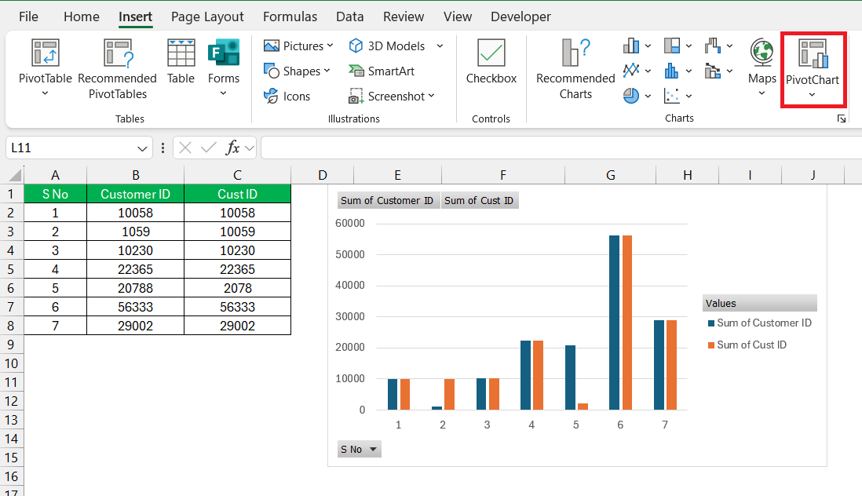Select column B header
This screenshot has height=496, width=862.
(135, 175)
